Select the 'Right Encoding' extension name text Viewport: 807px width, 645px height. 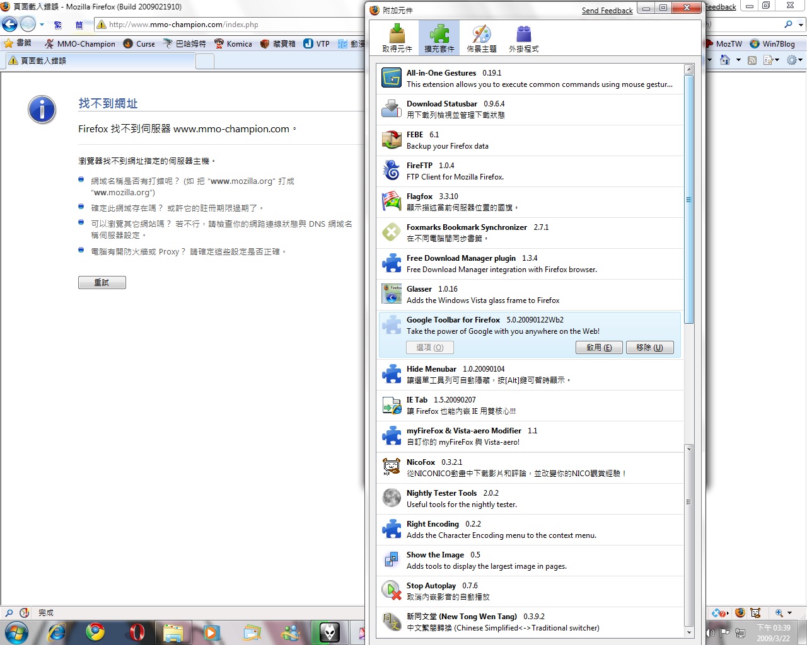tap(433, 524)
